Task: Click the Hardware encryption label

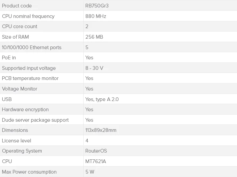Action: pos(25,110)
